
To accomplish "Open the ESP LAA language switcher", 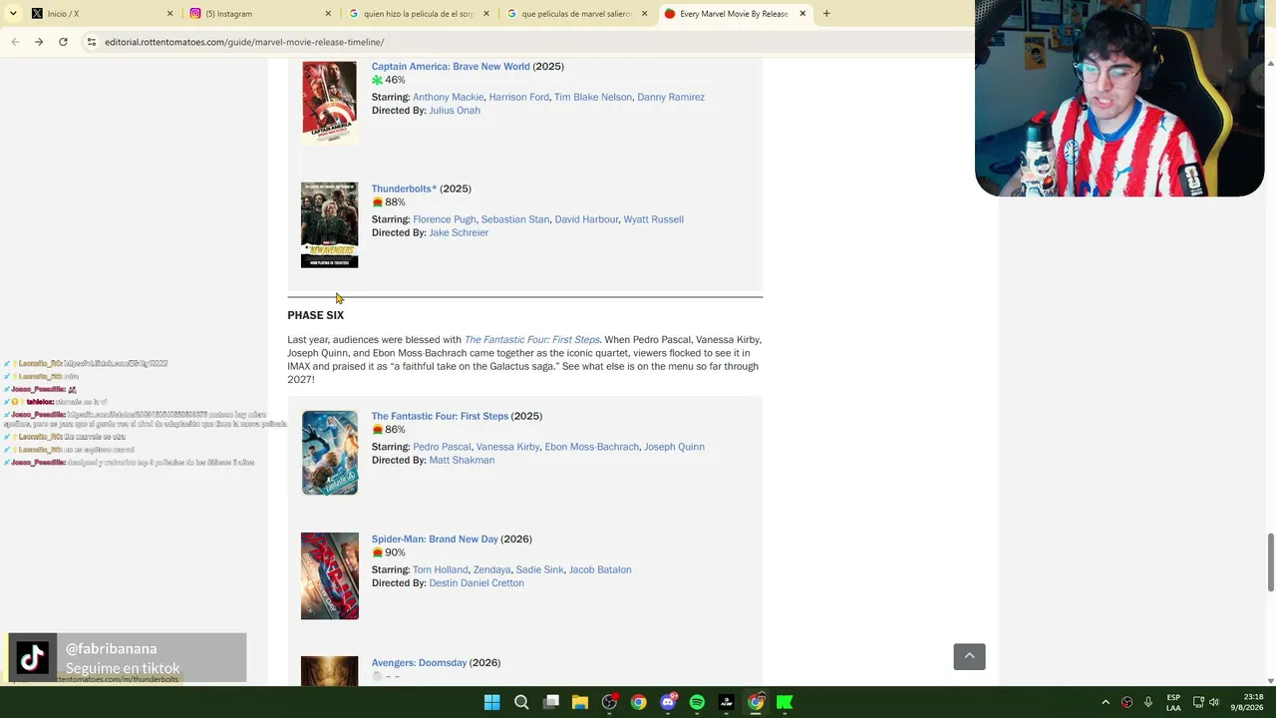I will [x=1173, y=702].
